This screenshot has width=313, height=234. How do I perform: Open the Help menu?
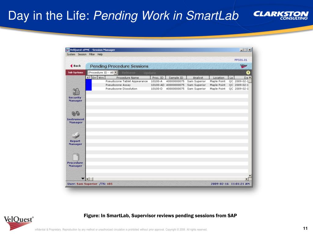coord(100,54)
